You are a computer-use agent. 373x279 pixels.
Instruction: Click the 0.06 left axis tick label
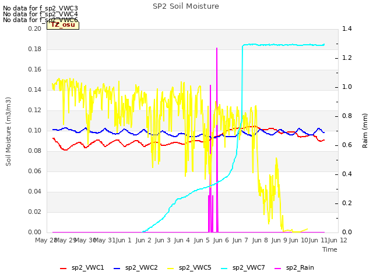point(34,171)
